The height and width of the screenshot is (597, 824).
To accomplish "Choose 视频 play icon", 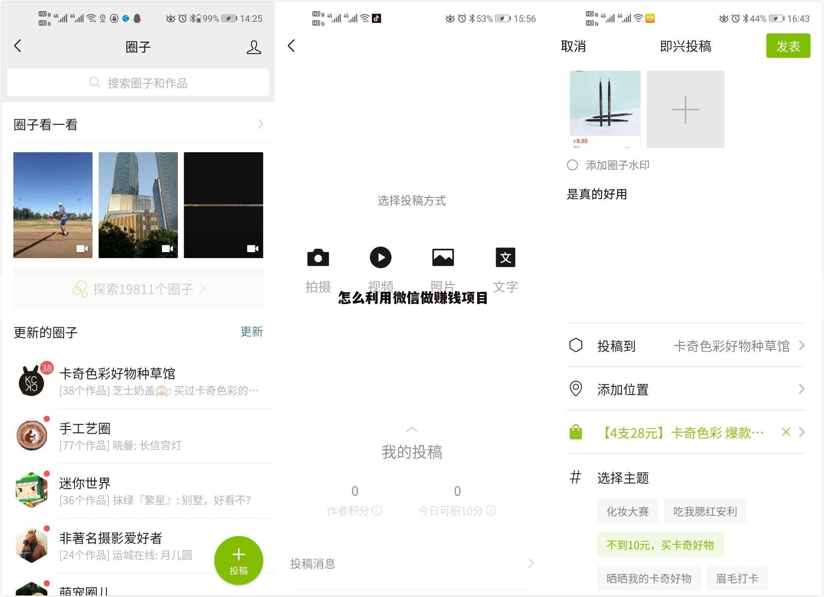I will tap(380, 257).
